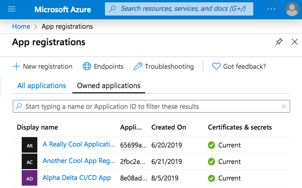The height and width of the screenshot is (188, 302).
Task: Click the plus icon for New registration
Action: point(16,66)
